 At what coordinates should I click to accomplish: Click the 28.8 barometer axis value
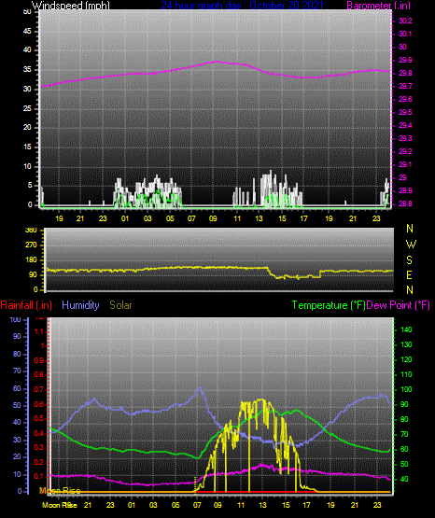coord(405,203)
